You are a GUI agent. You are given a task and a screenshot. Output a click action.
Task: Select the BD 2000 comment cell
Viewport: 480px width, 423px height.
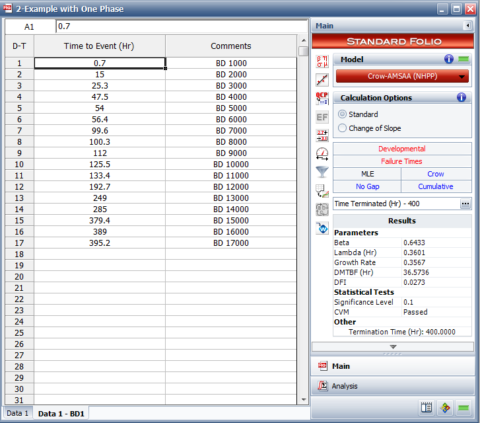point(231,75)
